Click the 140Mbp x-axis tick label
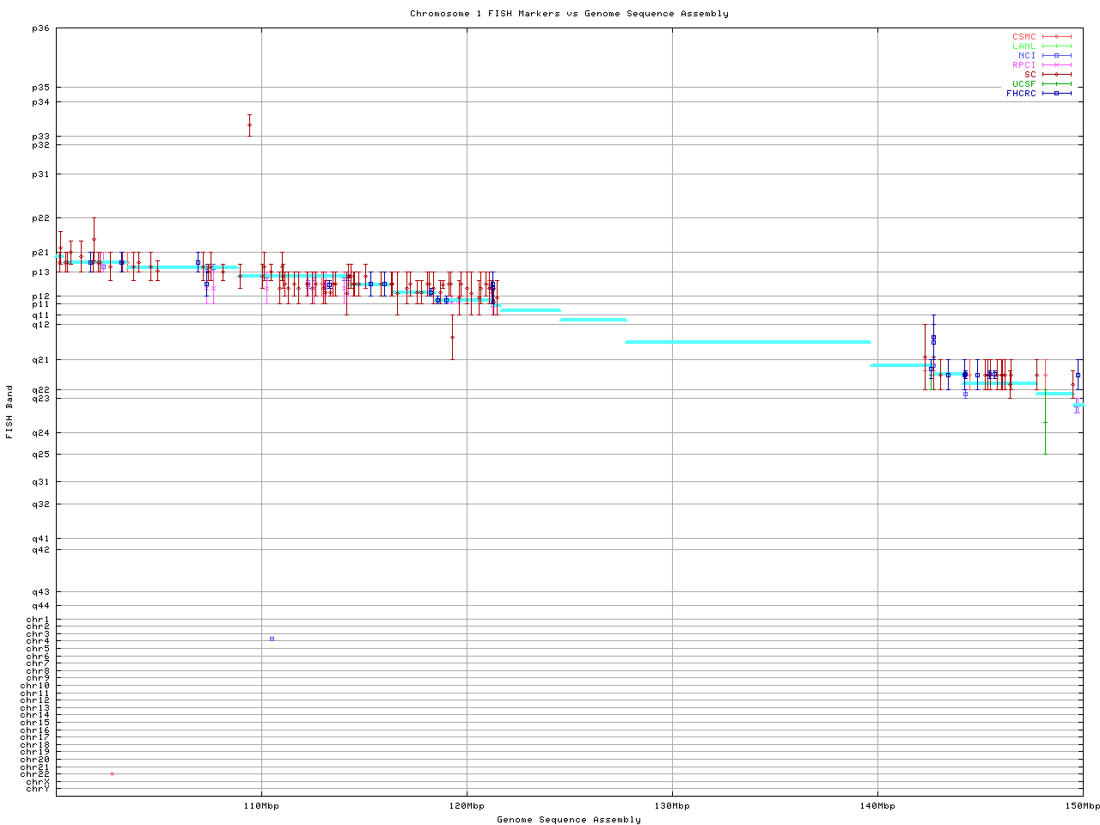 (x=877, y=806)
